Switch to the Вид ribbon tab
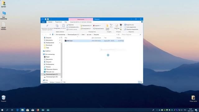 coord(66,22)
